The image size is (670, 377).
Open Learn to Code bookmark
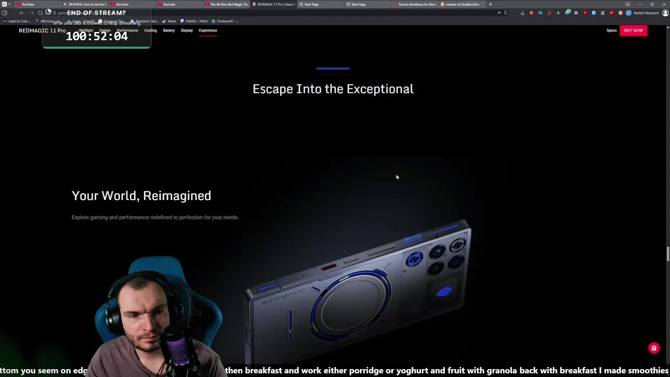[17, 21]
